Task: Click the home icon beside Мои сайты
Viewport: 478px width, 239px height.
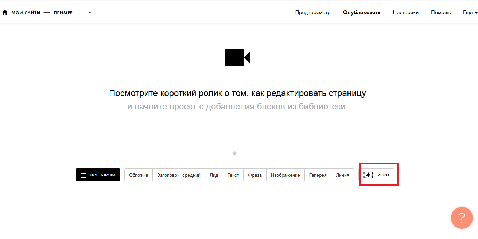Action: coord(5,12)
